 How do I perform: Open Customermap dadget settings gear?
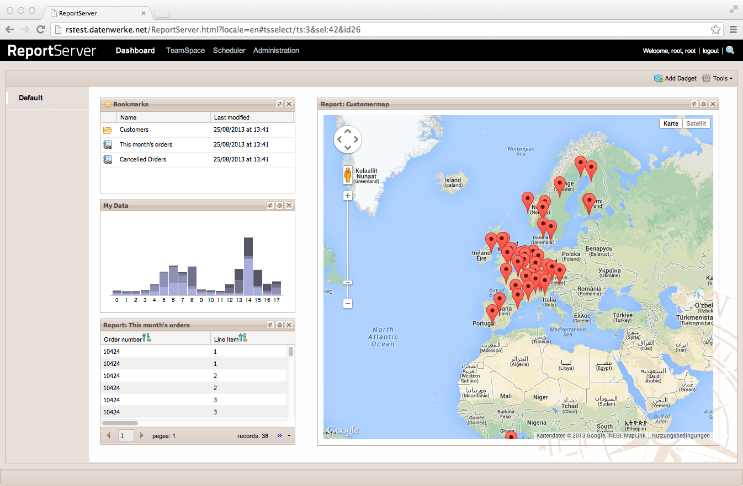point(704,104)
